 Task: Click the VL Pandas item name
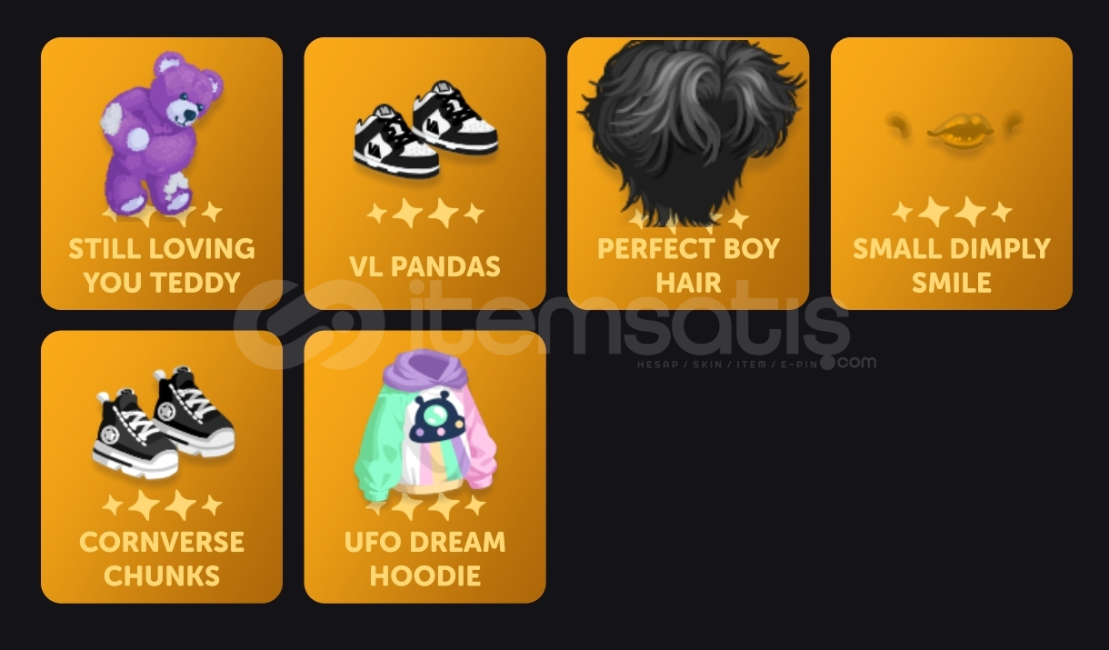coord(425,265)
